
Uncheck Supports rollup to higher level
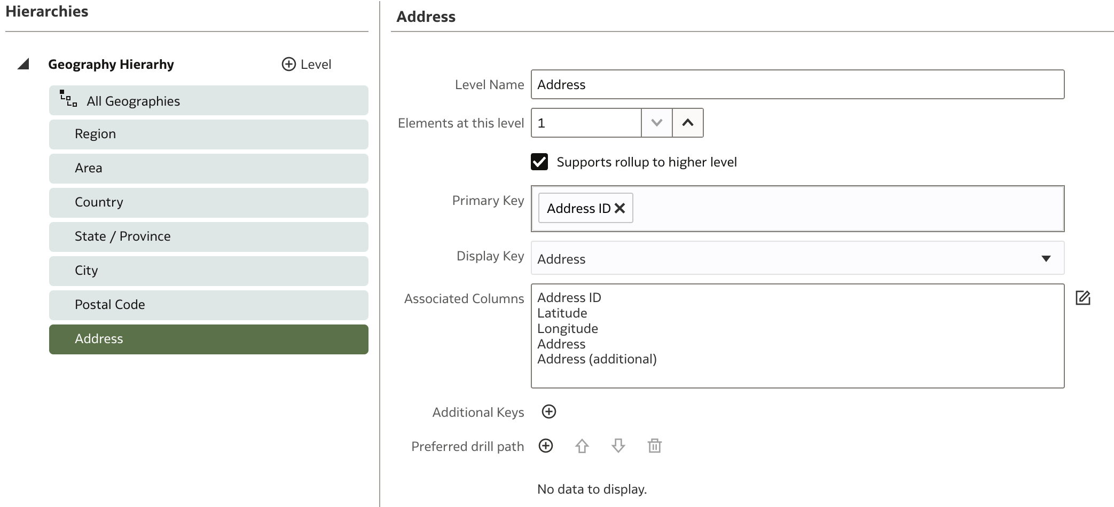(539, 162)
